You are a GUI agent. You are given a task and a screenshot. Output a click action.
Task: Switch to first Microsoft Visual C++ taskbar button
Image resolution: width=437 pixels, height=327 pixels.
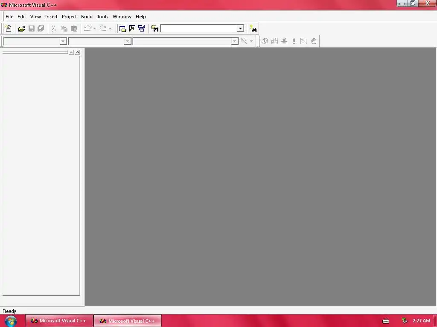click(x=59, y=321)
